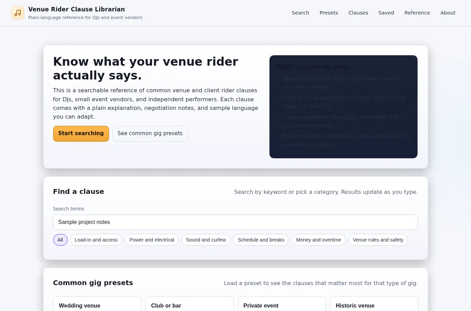Click the Know what your venue rider heading
471x311 pixels.
coord(146,68)
